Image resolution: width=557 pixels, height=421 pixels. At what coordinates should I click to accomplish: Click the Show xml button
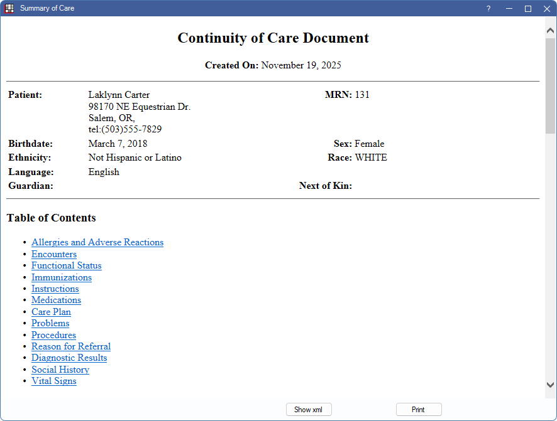tap(308, 410)
